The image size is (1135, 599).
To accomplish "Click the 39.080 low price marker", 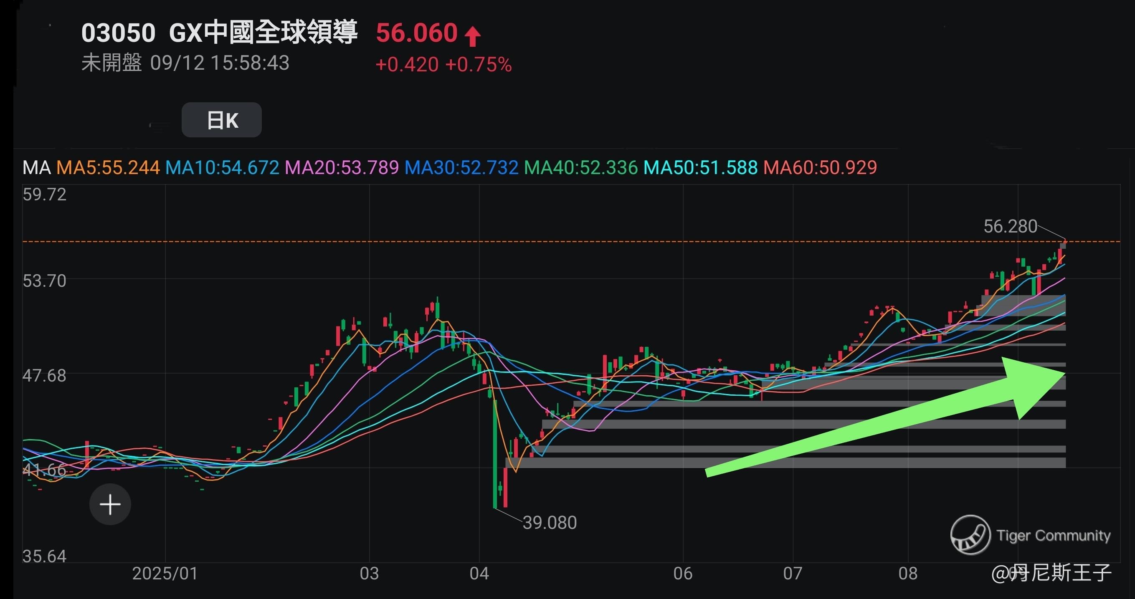I will click(550, 523).
